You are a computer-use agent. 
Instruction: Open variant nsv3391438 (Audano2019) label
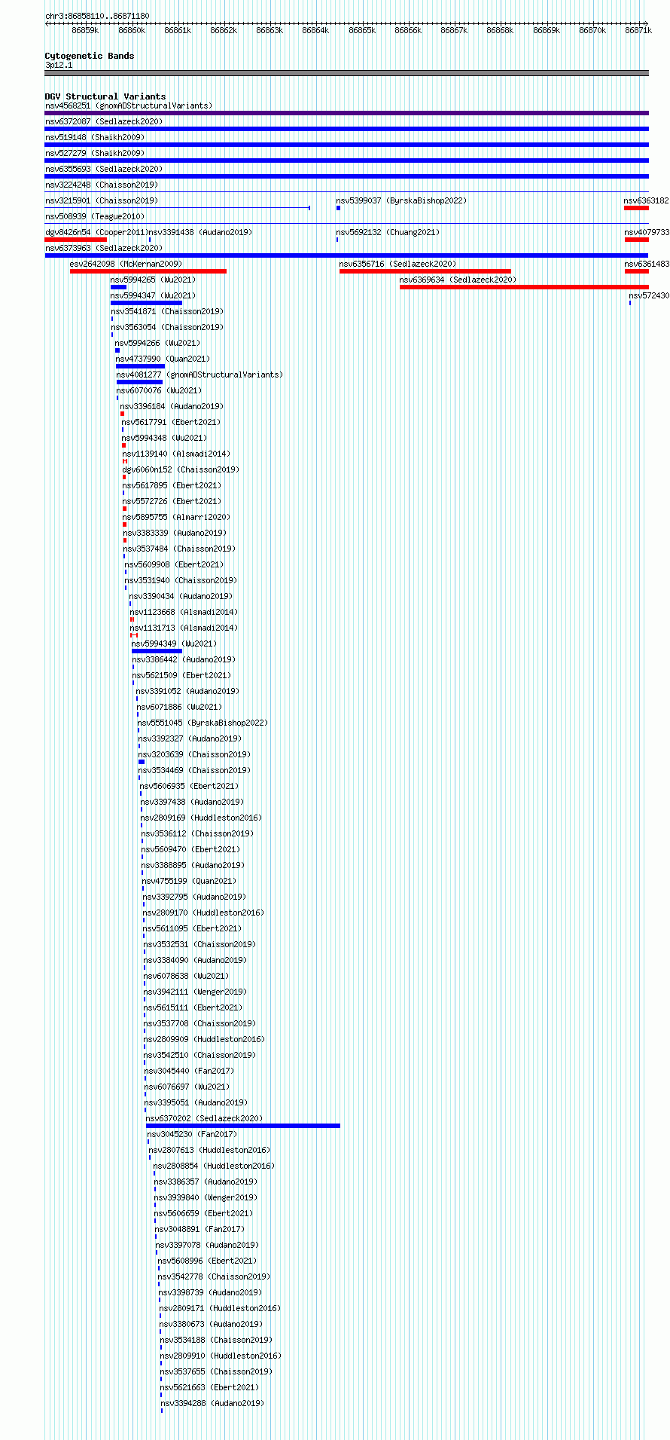[200, 232]
